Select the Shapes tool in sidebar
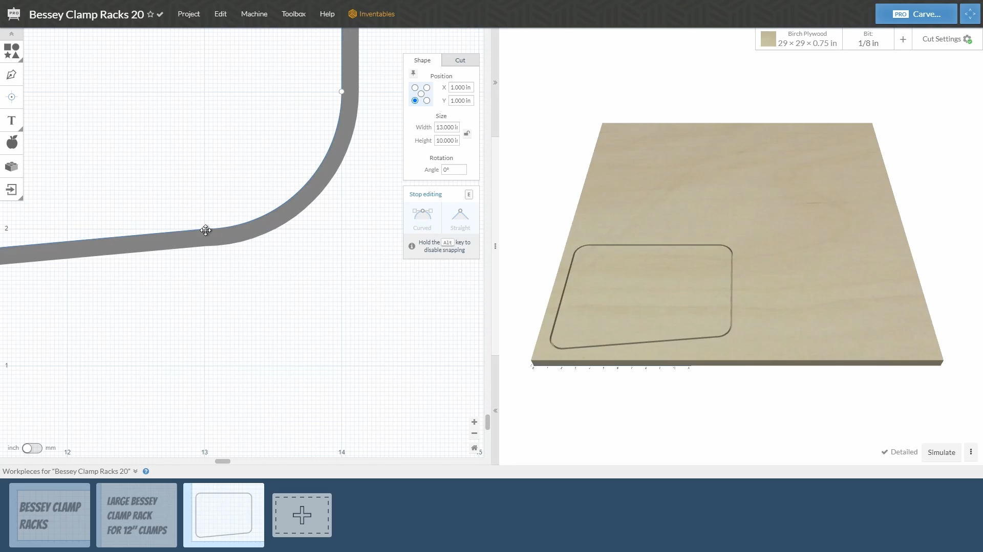Image resolution: width=983 pixels, height=552 pixels. coord(11,51)
